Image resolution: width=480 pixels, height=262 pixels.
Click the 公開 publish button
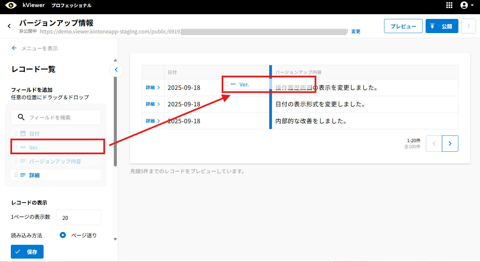tap(441, 26)
